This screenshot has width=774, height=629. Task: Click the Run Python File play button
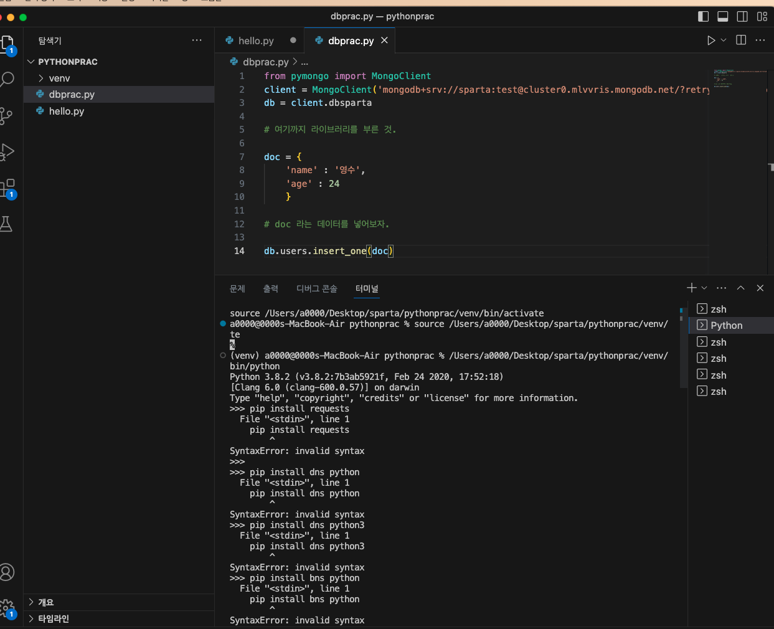coord(711,40)
